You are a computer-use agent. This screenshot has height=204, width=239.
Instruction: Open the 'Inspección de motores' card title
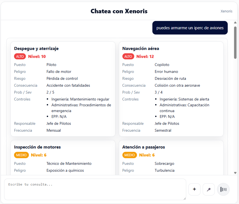(37, 147)
